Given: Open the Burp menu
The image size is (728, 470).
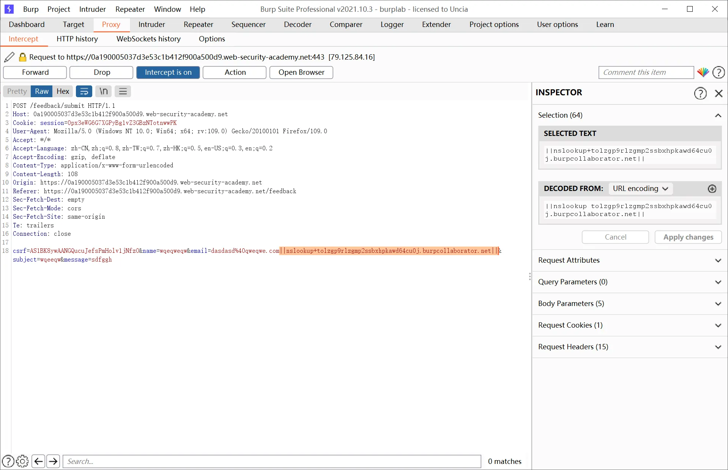Looking at the screenshot, I should point(31,9).
